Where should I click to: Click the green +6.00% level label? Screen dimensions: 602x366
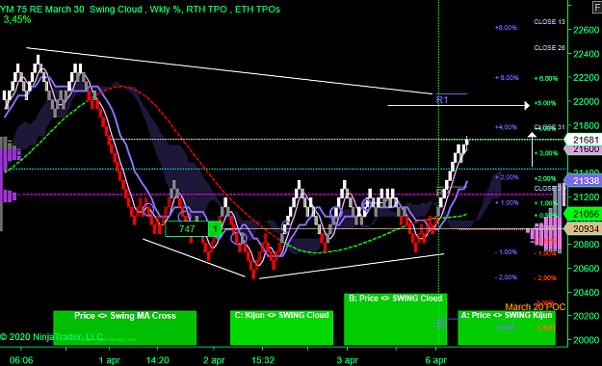[546, 78]
